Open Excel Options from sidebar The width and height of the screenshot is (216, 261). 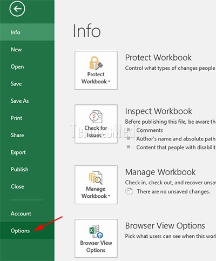pos(27,231)
